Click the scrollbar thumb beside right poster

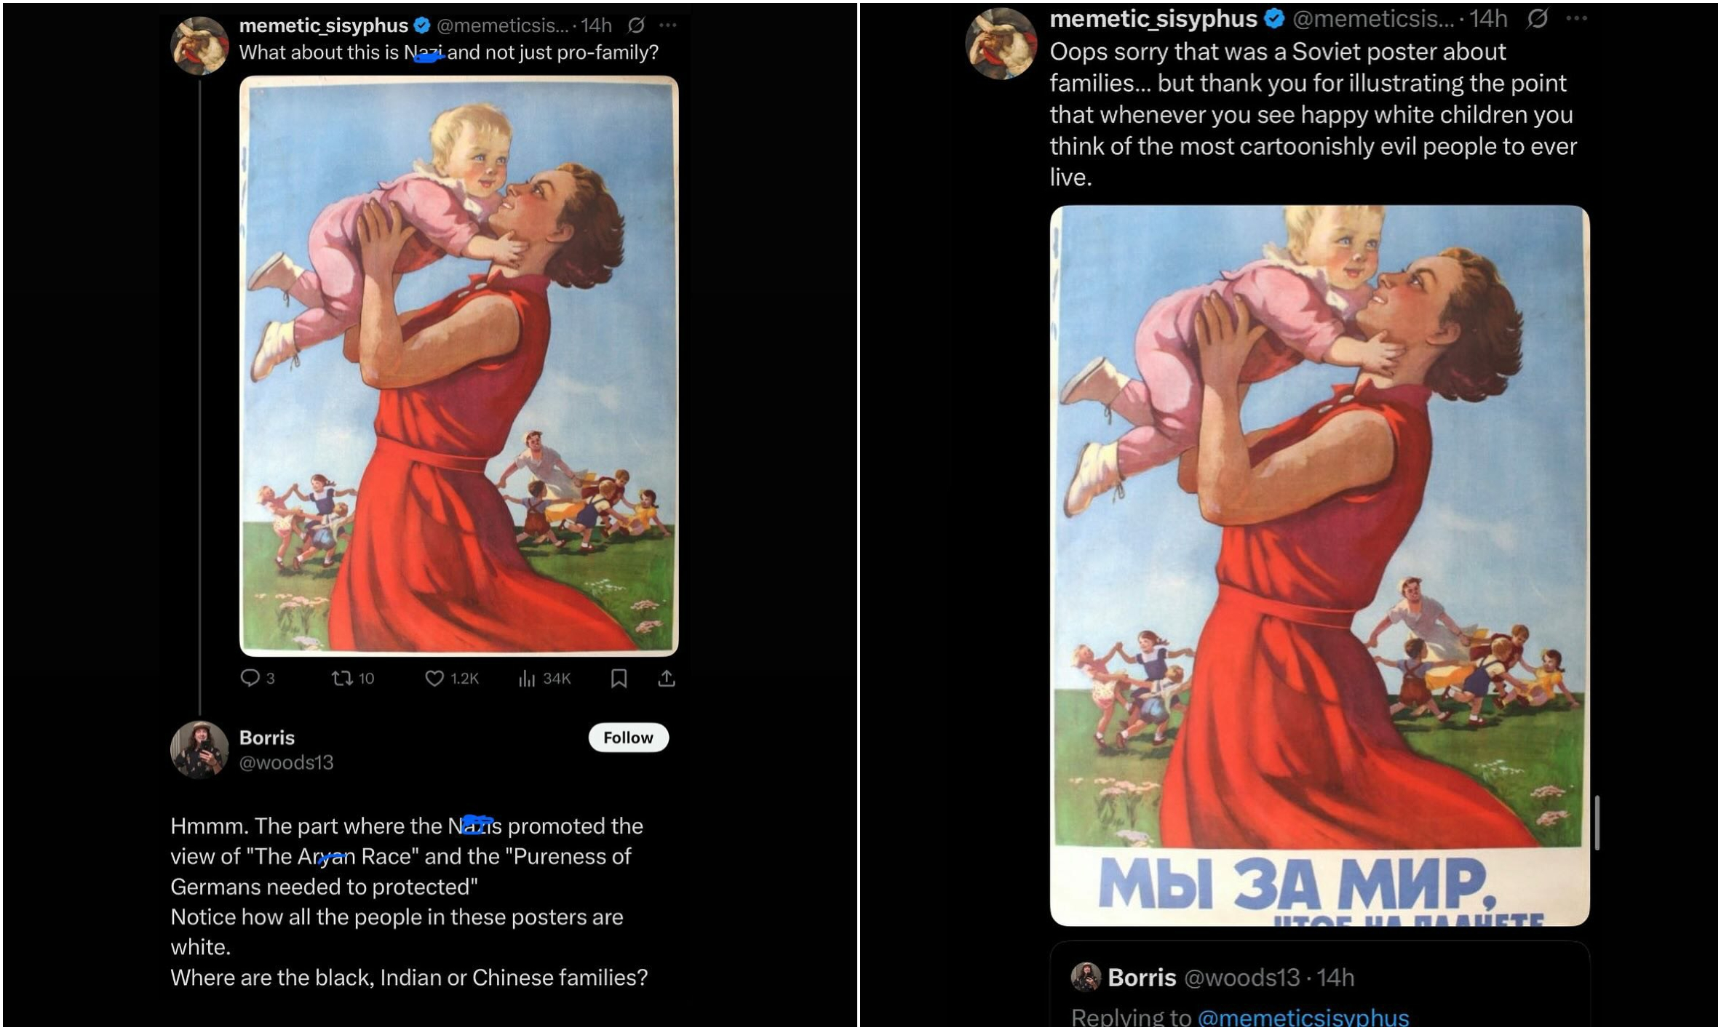point(1597,823)
